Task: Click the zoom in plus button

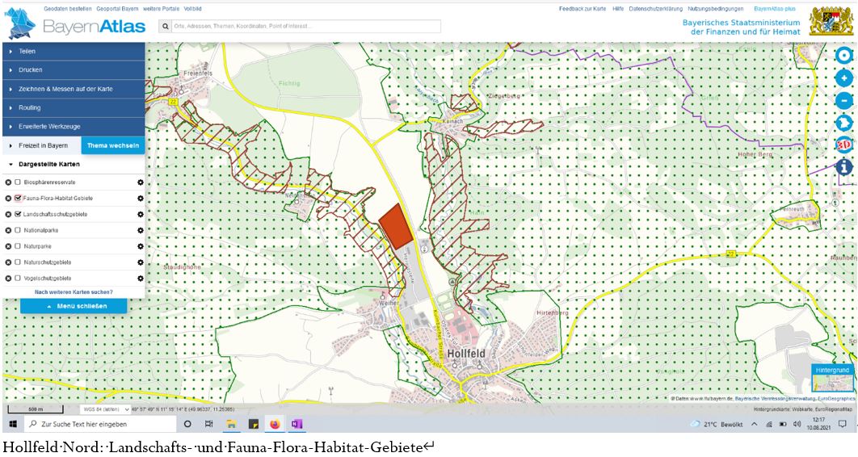Action: tap(843, 78)
